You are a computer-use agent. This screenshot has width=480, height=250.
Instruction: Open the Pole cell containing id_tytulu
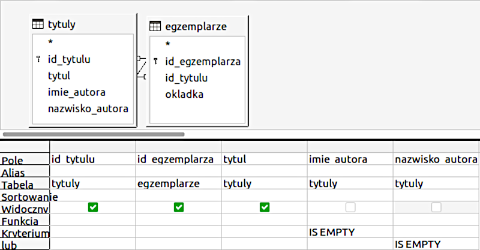click(93, 159)
